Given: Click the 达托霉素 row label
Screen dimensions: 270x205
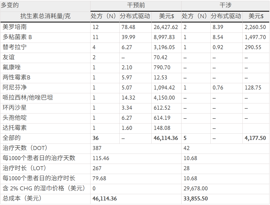Looking at the screenshot, I should [15, 128].
